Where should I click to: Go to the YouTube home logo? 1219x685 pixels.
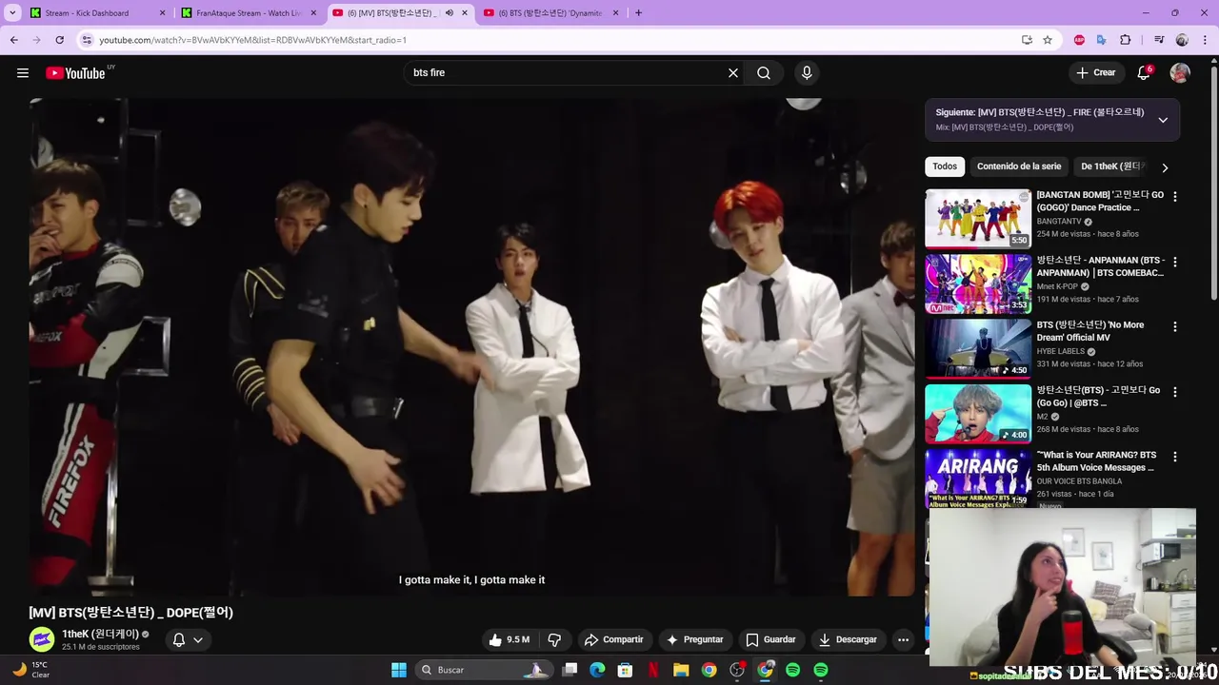(75, 73)
